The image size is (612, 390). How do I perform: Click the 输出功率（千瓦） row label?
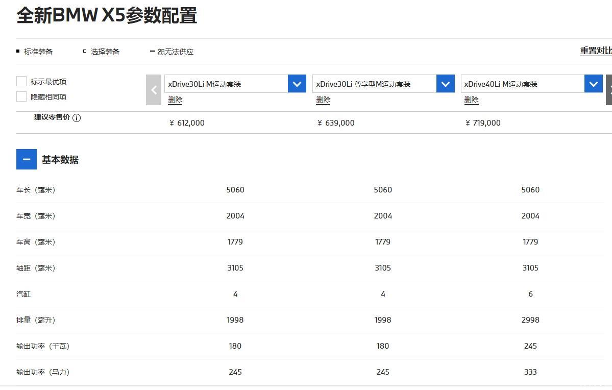click(43, 346)
